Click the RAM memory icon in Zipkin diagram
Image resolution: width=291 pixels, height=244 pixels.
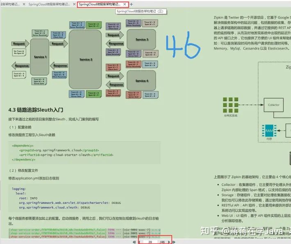[x=269, y=131]
